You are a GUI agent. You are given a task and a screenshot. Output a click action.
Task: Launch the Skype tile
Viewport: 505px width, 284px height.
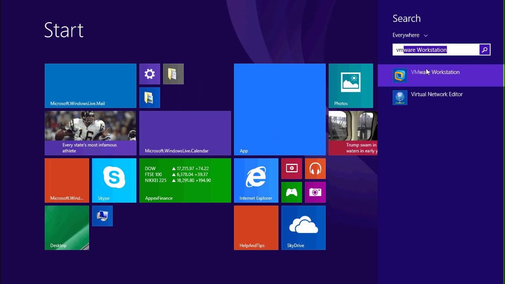[114, 180]
